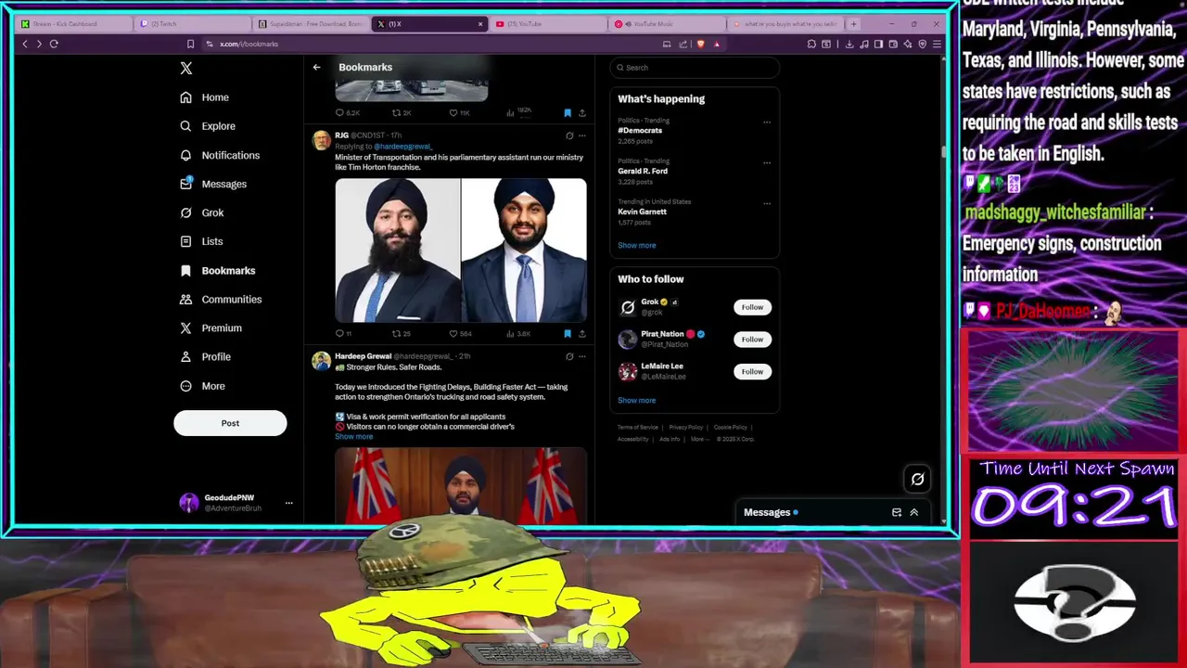Go back using the Bookmarks back arrow

(x=316, y=67)
